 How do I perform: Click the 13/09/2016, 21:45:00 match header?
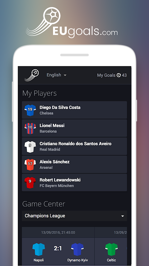pos(58,232)
